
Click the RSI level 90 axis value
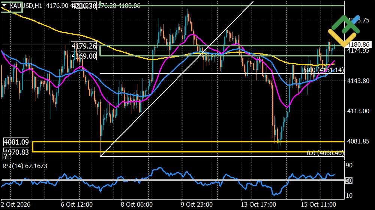click(x=349, y=165)
